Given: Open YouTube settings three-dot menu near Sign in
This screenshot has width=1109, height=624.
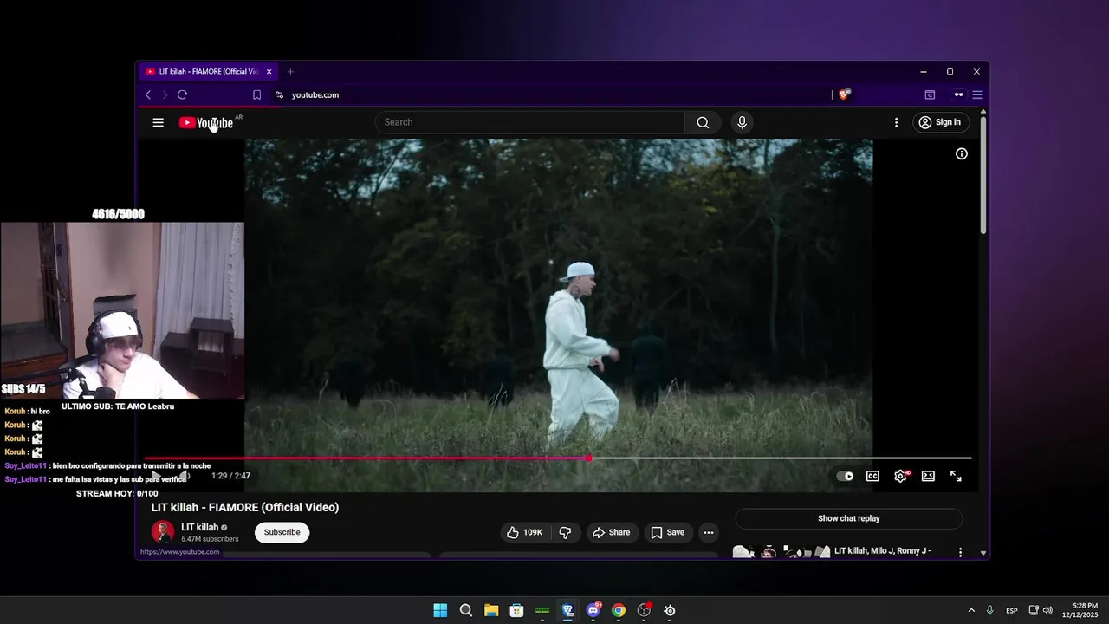Looking at the screenshot, I should (x=896, y=122).
